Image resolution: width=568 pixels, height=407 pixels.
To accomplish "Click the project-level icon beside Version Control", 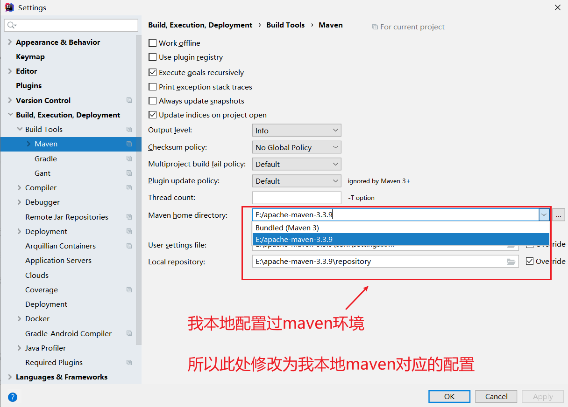I will (129, 100).
